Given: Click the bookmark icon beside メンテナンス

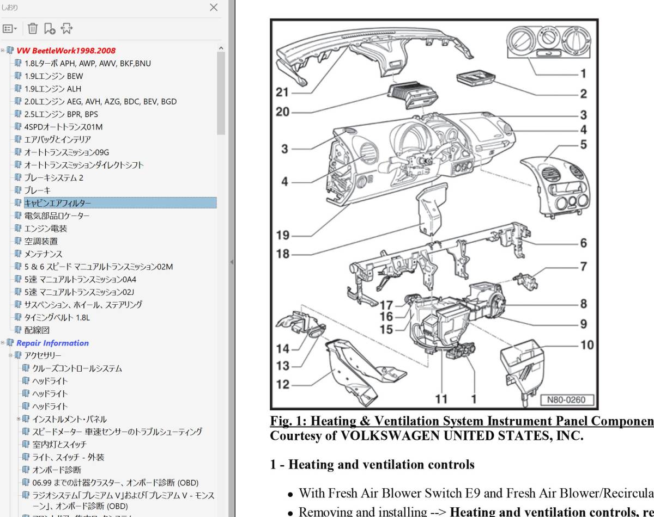Looking at the screenshot, I should coord(19,254).
